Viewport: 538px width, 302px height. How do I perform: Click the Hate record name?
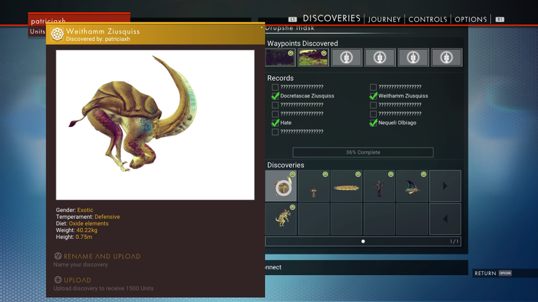(286, 123)
